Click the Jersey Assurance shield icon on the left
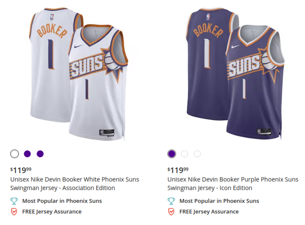The width and height of the screenshot is (305, 225). point(14,211)
